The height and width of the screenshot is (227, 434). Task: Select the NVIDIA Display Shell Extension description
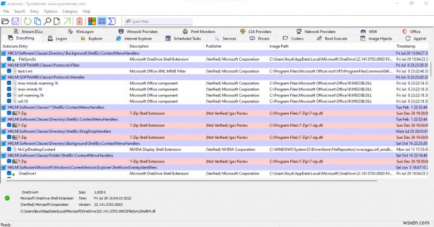point(155,150)
